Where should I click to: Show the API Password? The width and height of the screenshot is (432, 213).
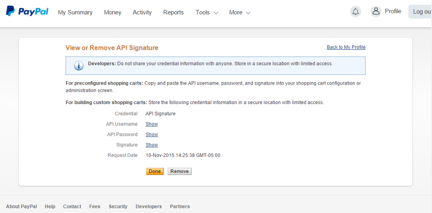coord(152,134)
